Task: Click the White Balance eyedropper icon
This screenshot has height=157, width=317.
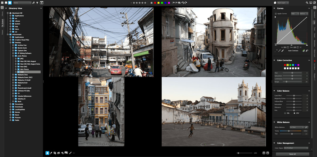Action: coord(306,127)
